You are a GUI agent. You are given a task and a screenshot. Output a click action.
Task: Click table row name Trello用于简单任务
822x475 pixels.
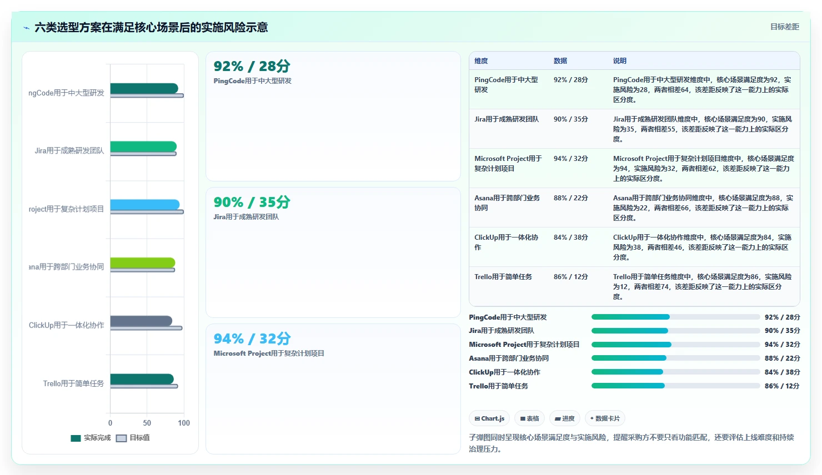503,277
